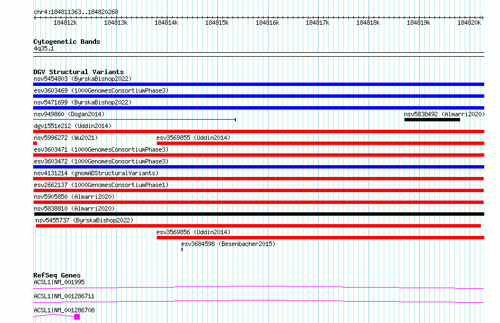500x323 pixels.
Task: Click the 184813k ruler mark
Action: (x=116, y=23)
